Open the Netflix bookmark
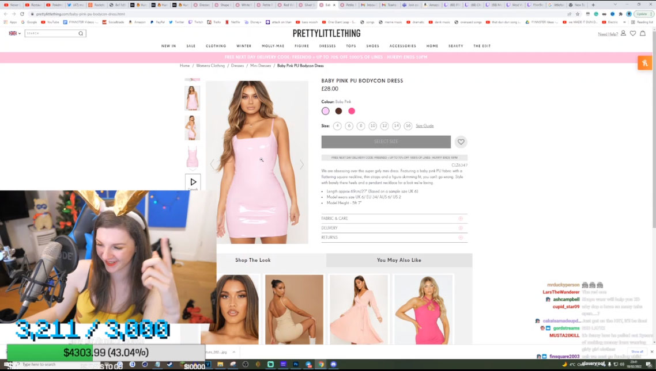 [x=234, y=22]
